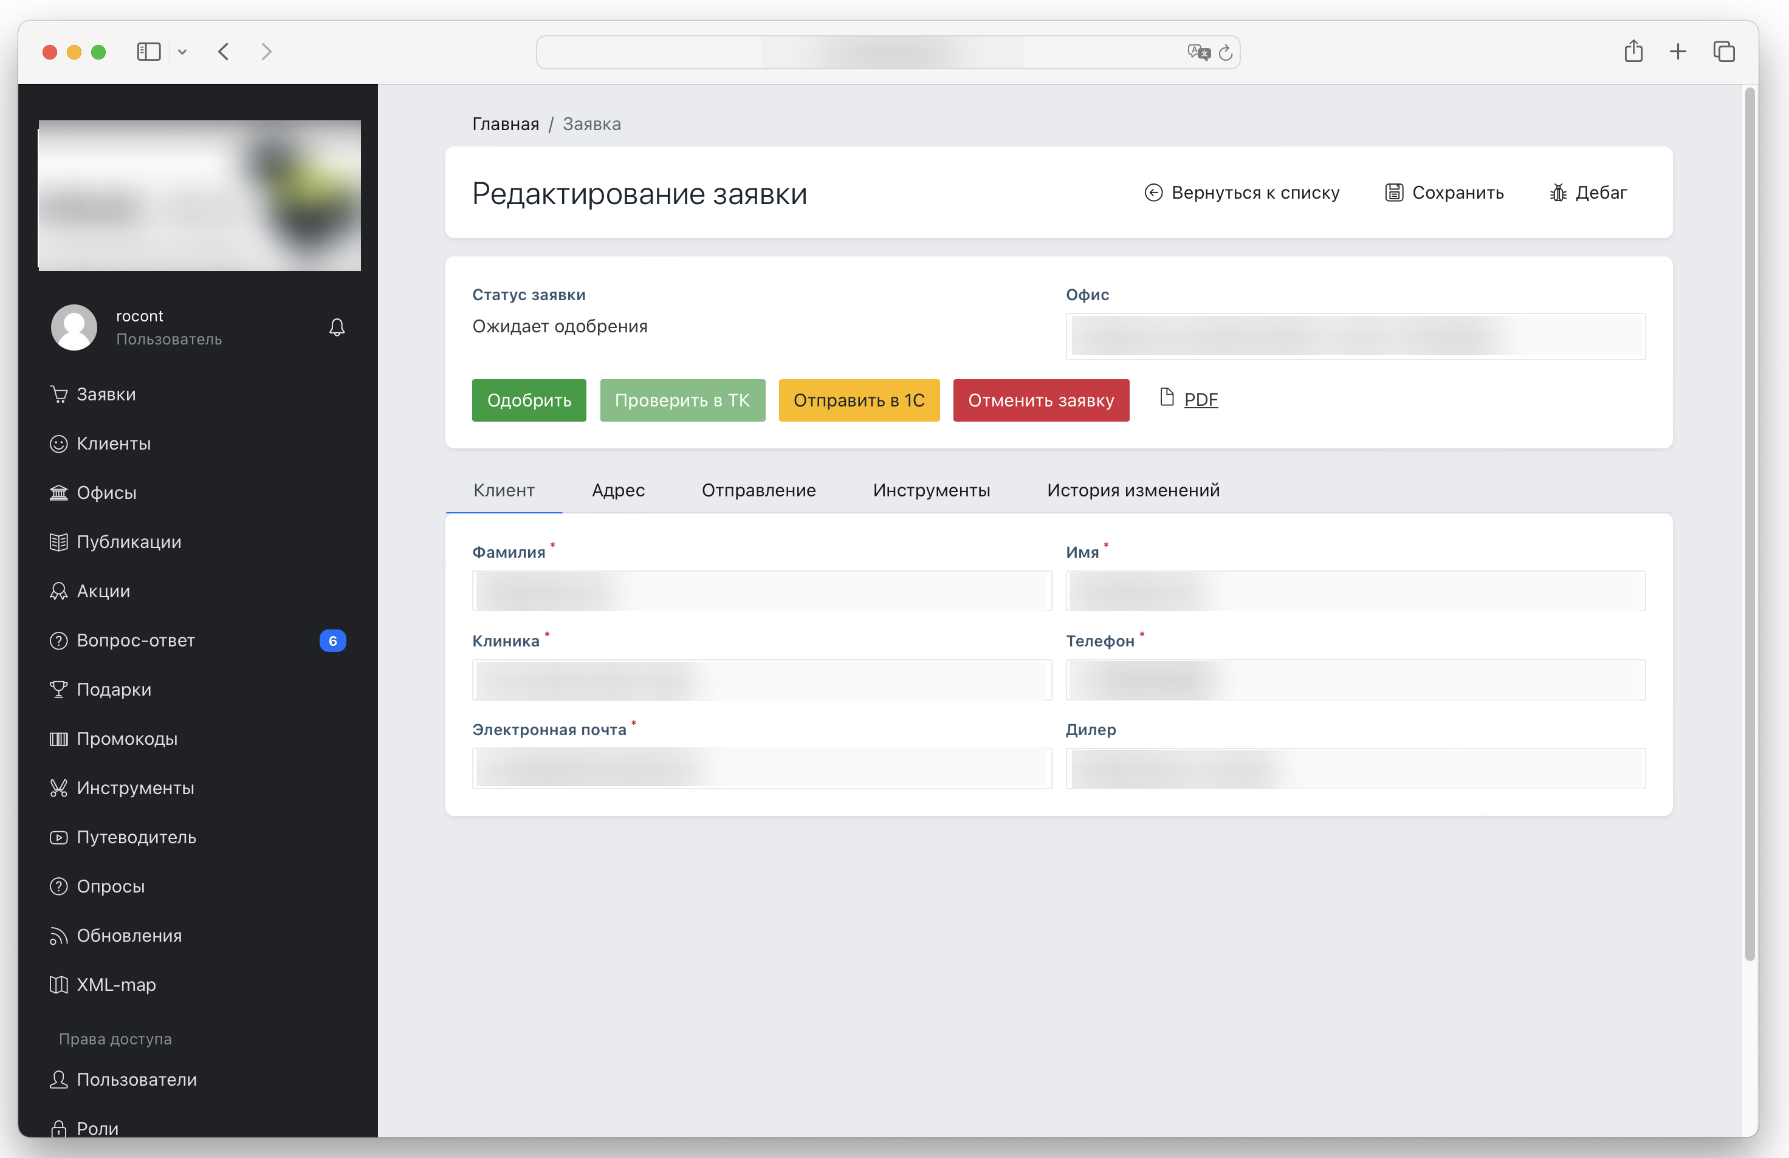This screenshot has height=1158, width=1789.
Task: Go back with Safari back arrow
Action: [x=223, y=52]
